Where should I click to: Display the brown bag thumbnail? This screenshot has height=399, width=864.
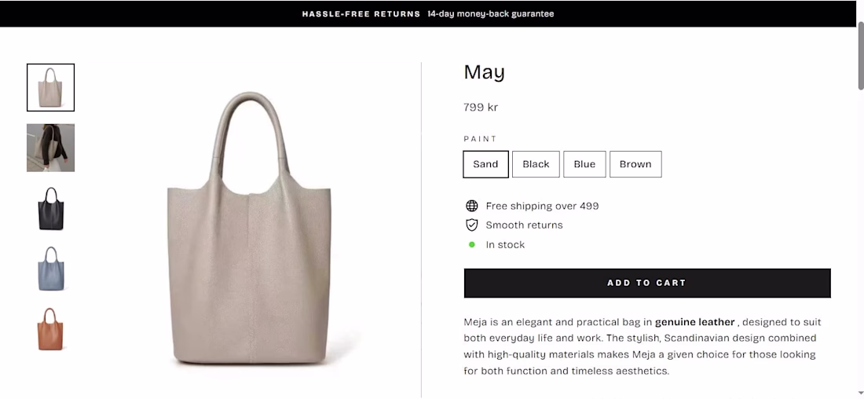click(x=51, y=329)
